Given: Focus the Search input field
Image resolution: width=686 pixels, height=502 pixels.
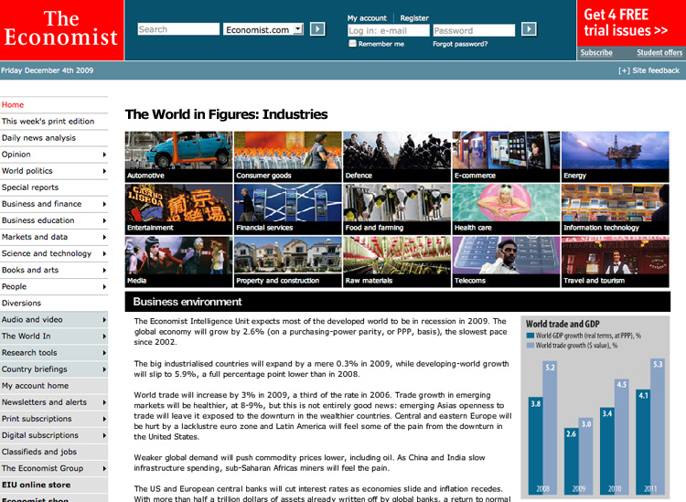Looking at the screenshot, I should 178,29.
